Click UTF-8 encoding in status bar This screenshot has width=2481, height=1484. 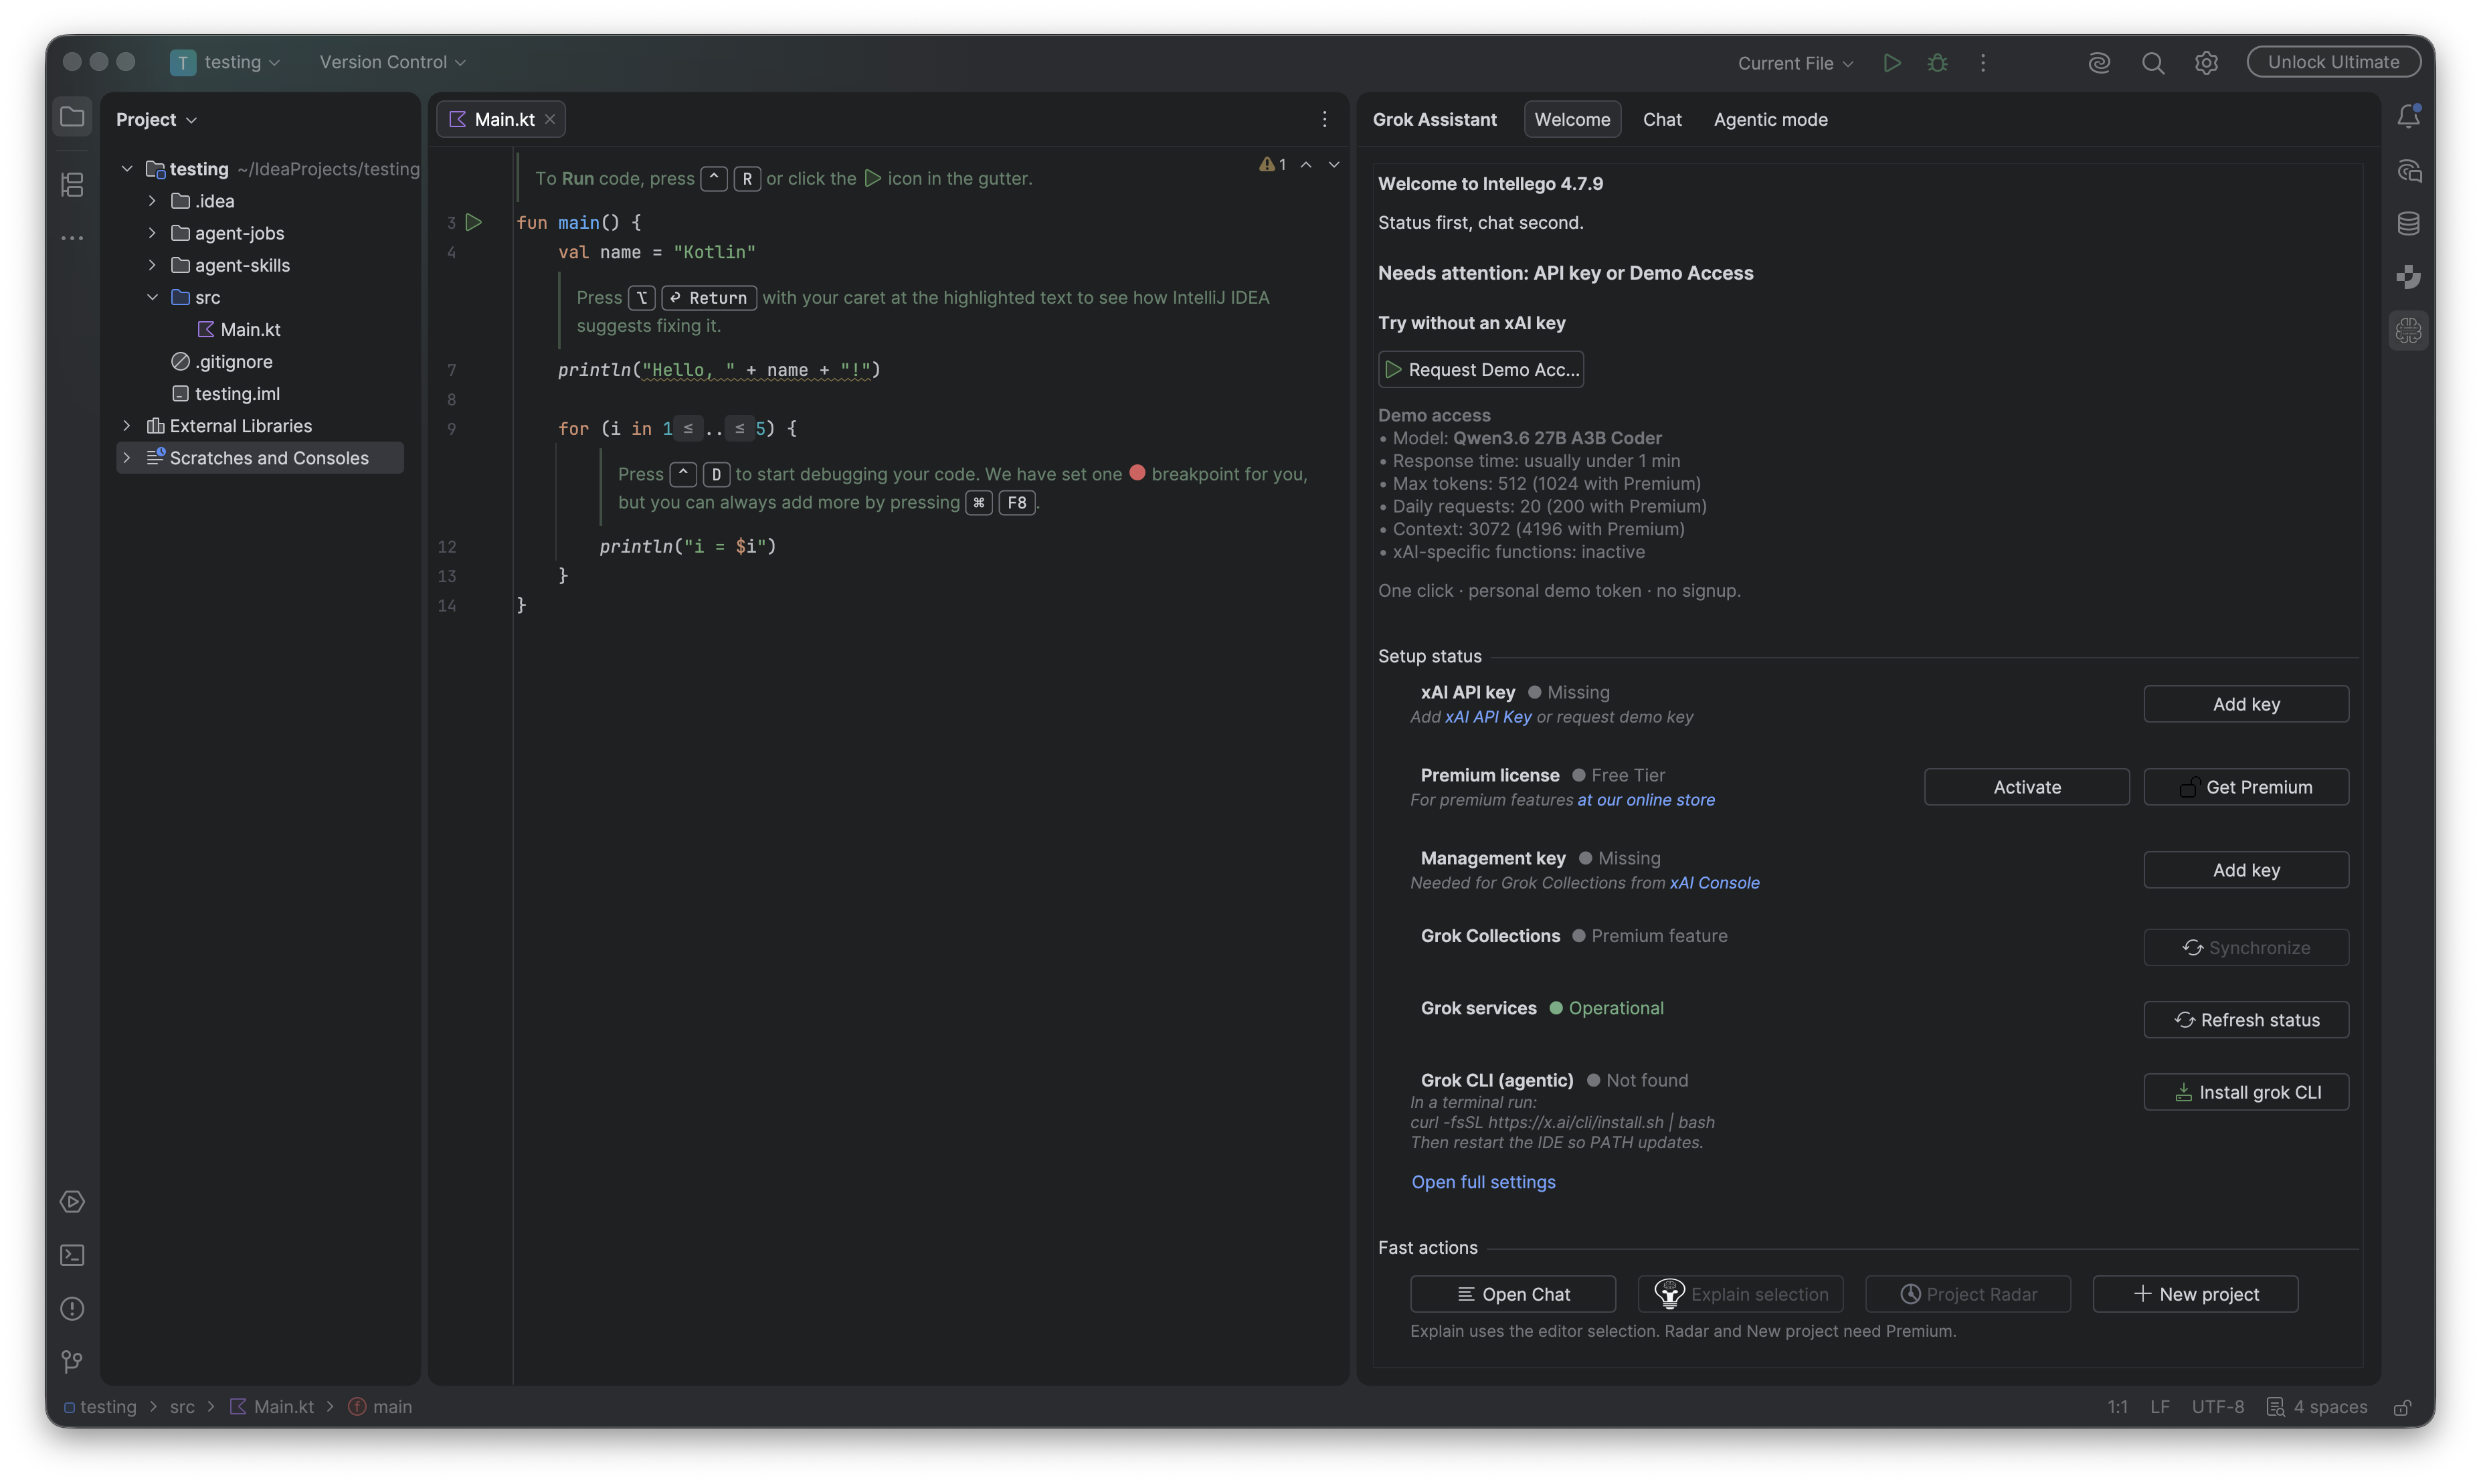coord(2217,1407)
